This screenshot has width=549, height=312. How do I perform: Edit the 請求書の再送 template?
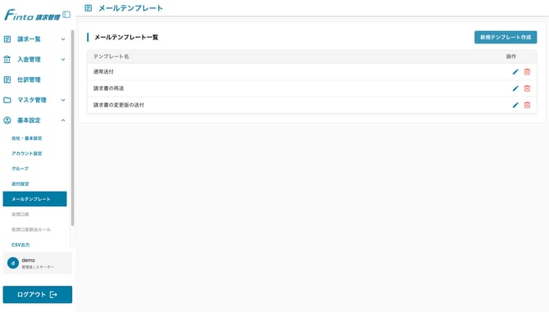(515, 88)
